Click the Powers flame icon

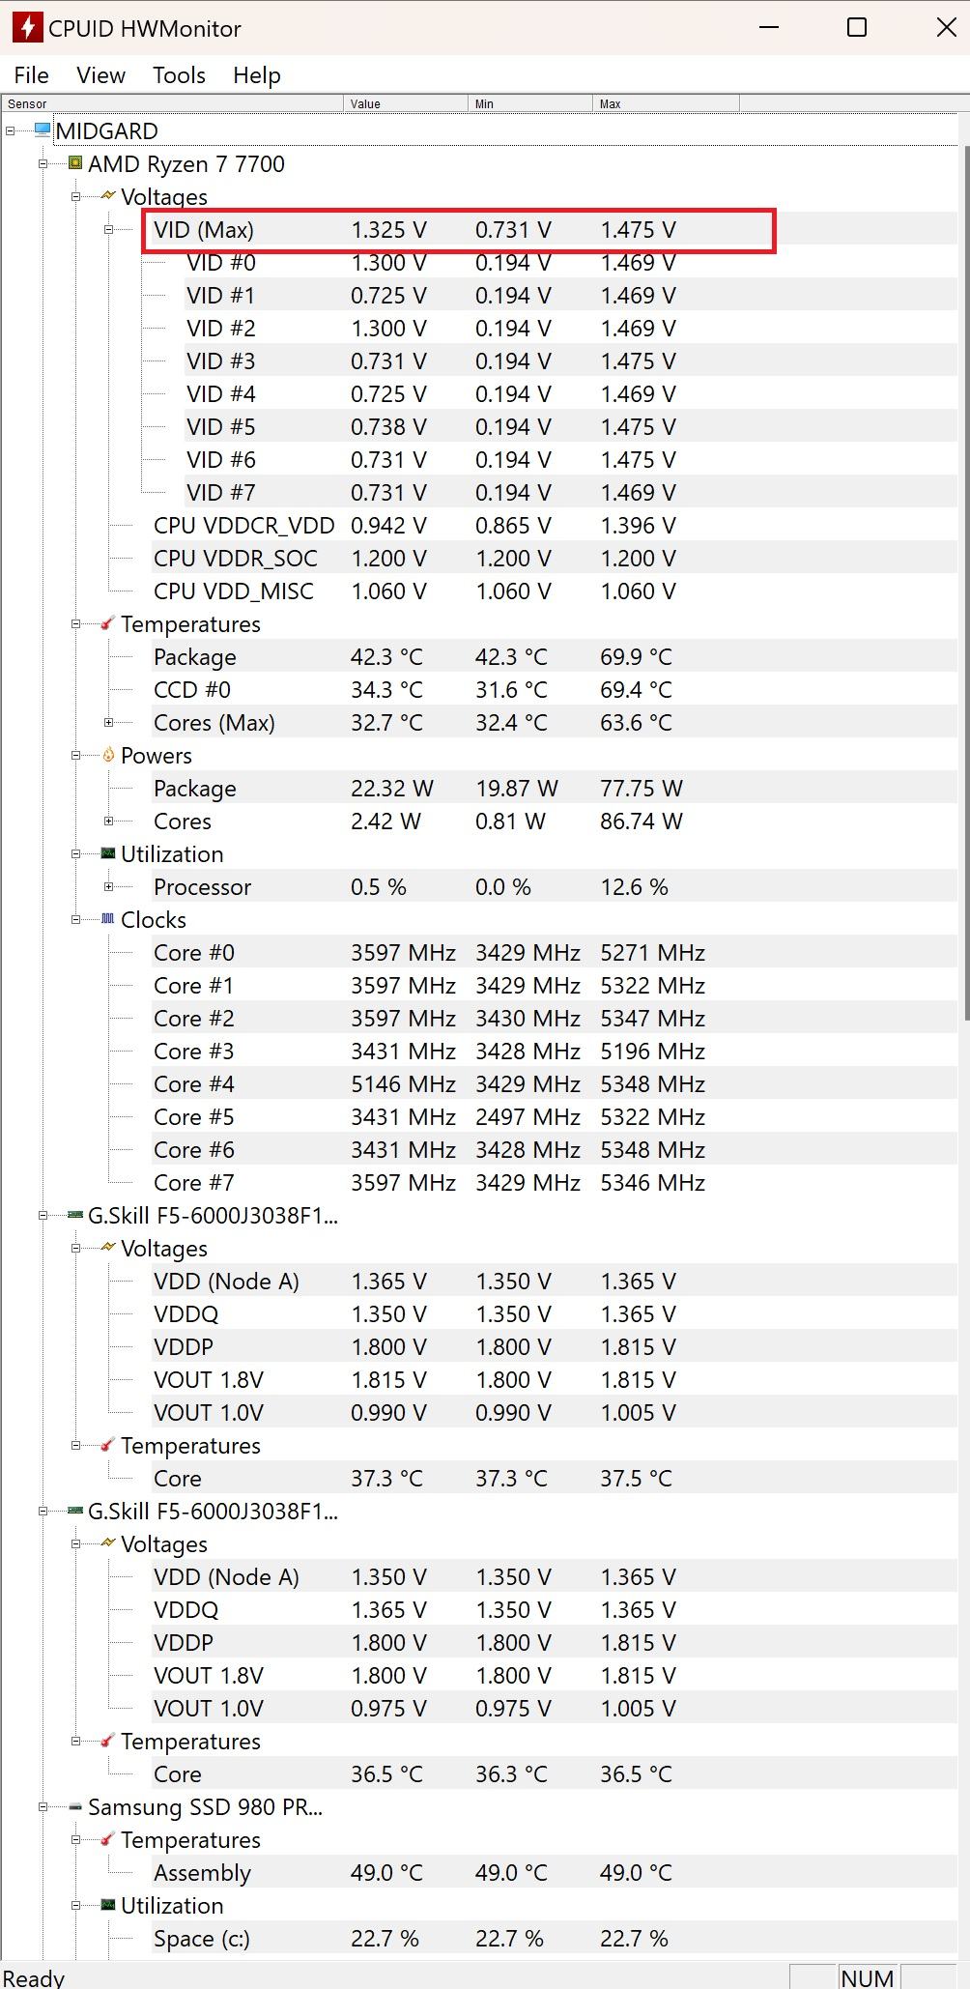108,755
